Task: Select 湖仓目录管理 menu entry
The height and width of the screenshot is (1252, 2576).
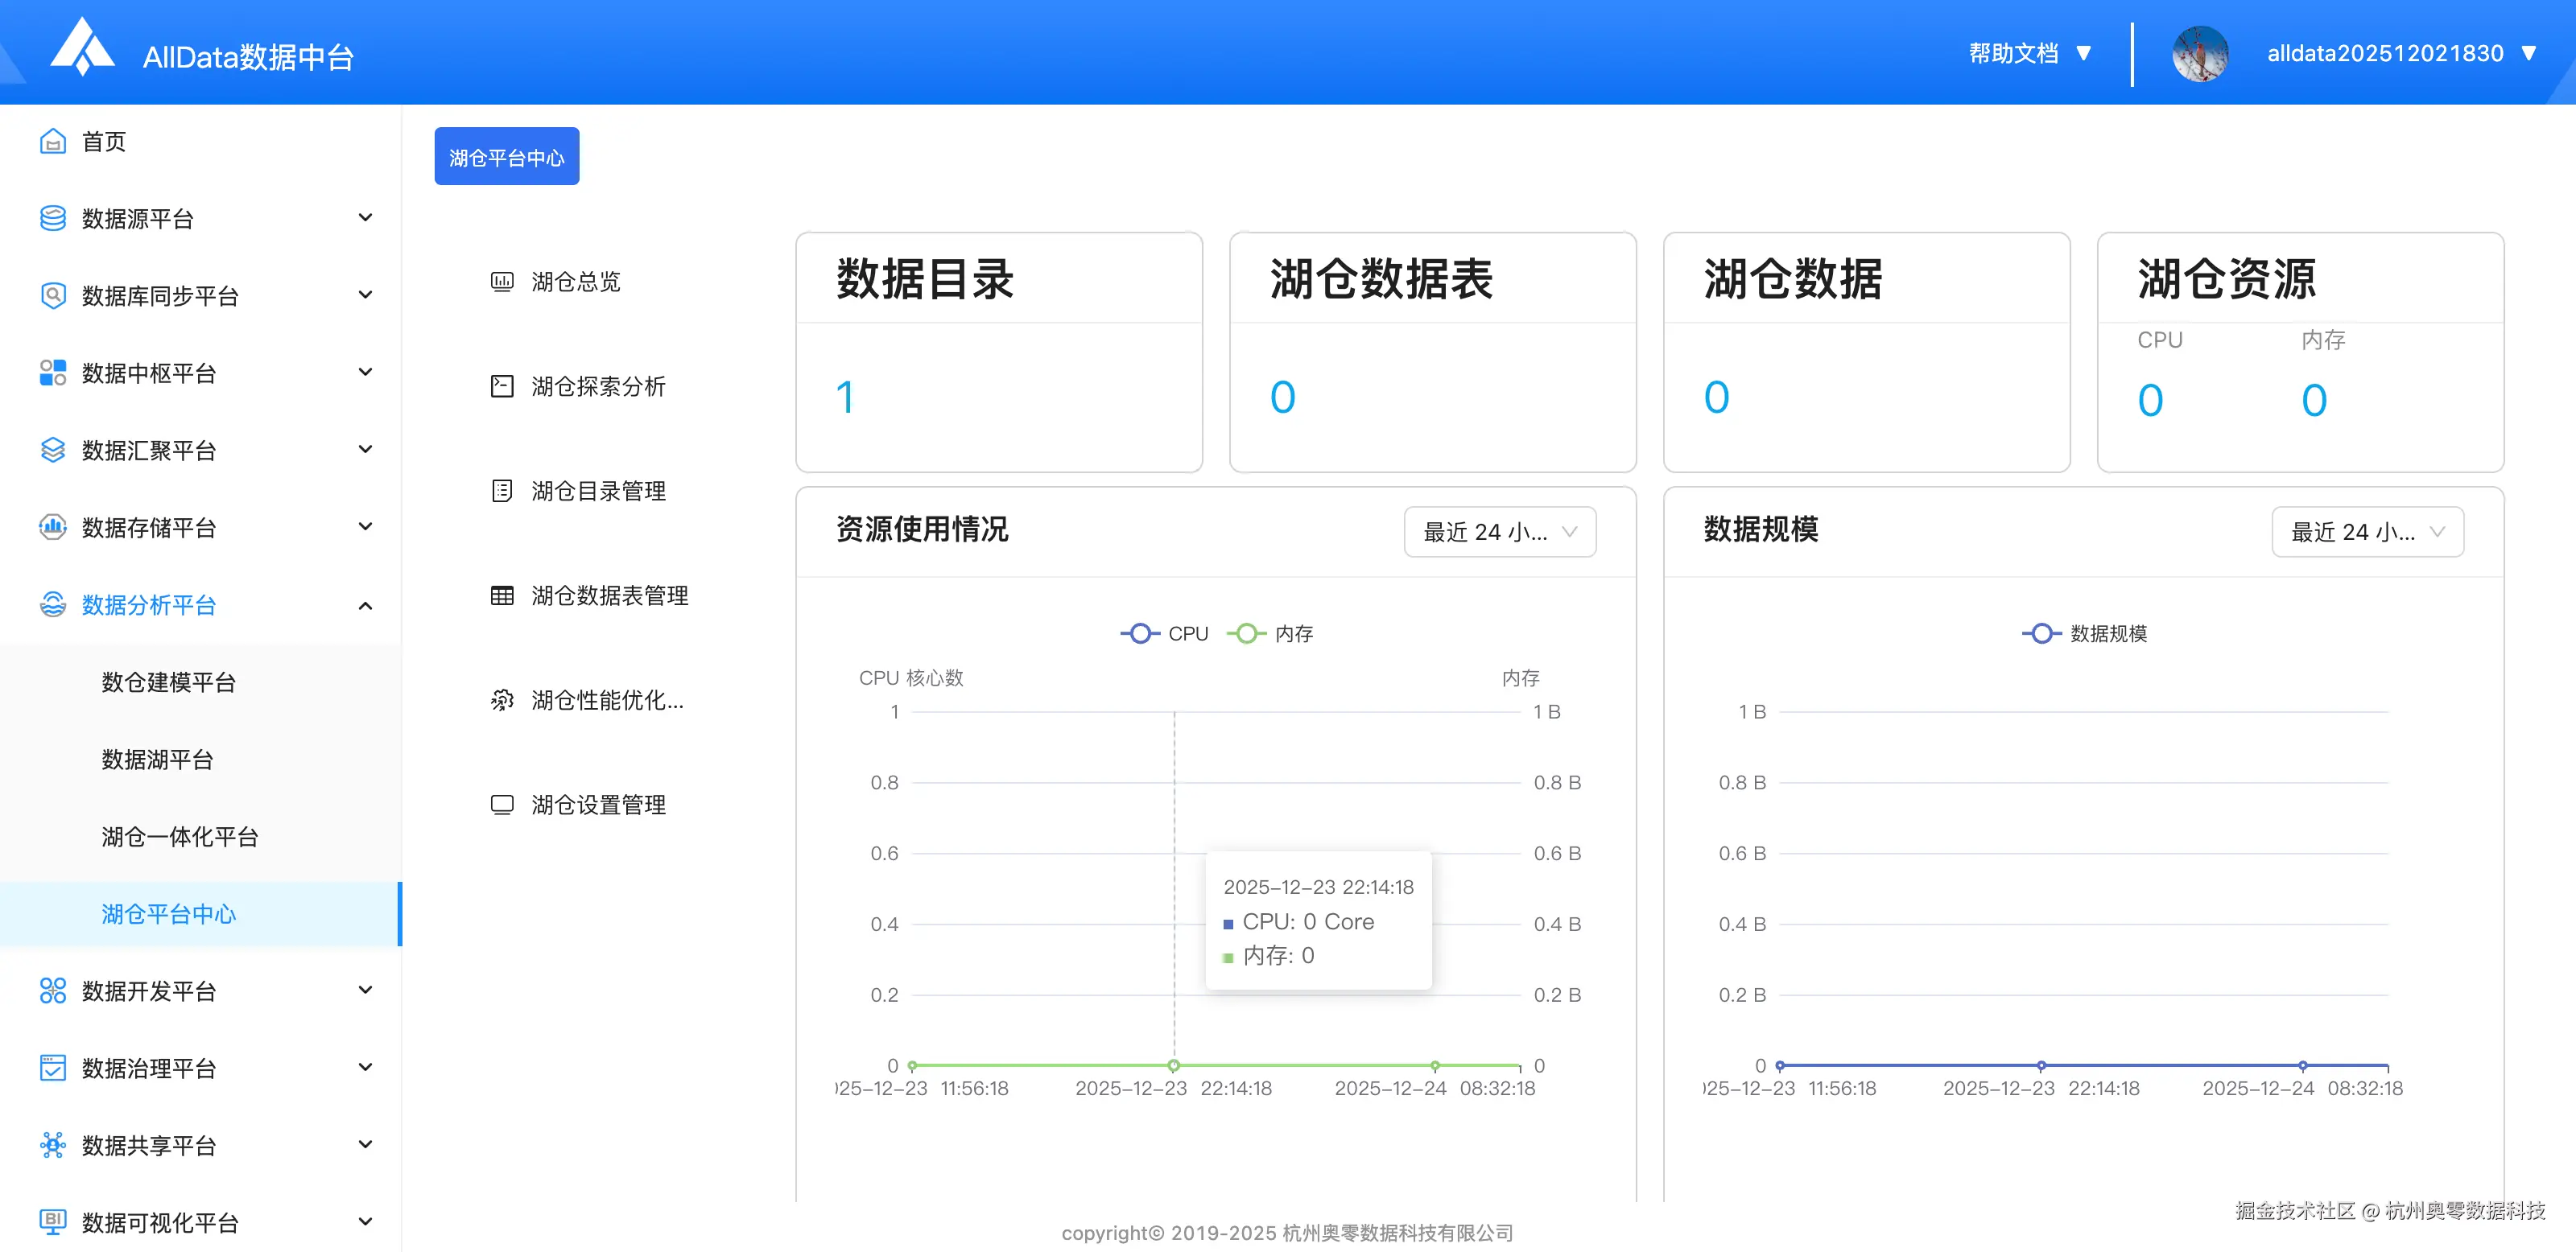Action: point(598,492)
